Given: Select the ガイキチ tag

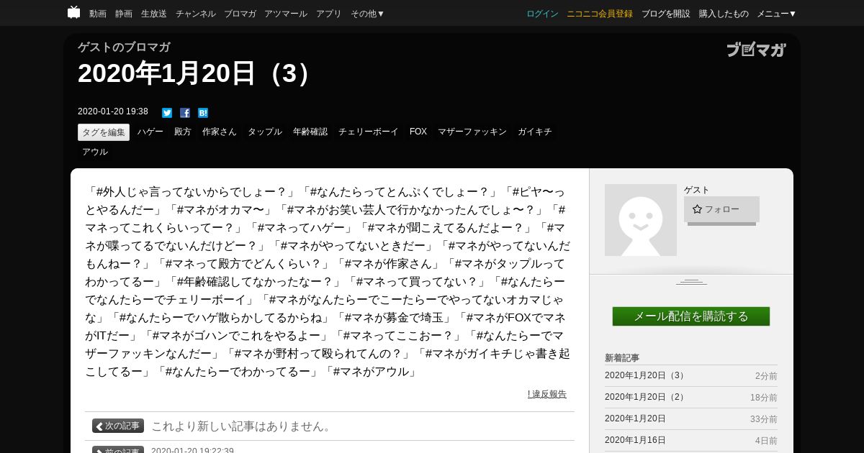Looking at the screenshot, I should (535, 132).
